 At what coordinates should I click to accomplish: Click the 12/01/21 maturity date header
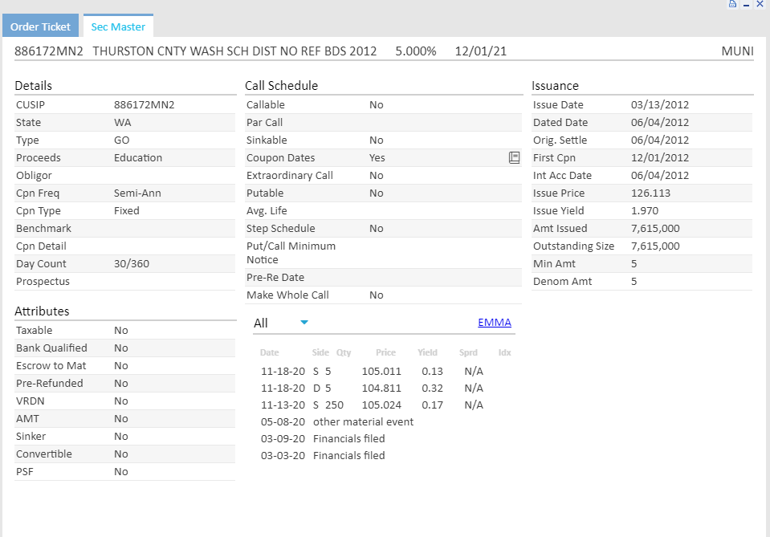coord(481,51)
